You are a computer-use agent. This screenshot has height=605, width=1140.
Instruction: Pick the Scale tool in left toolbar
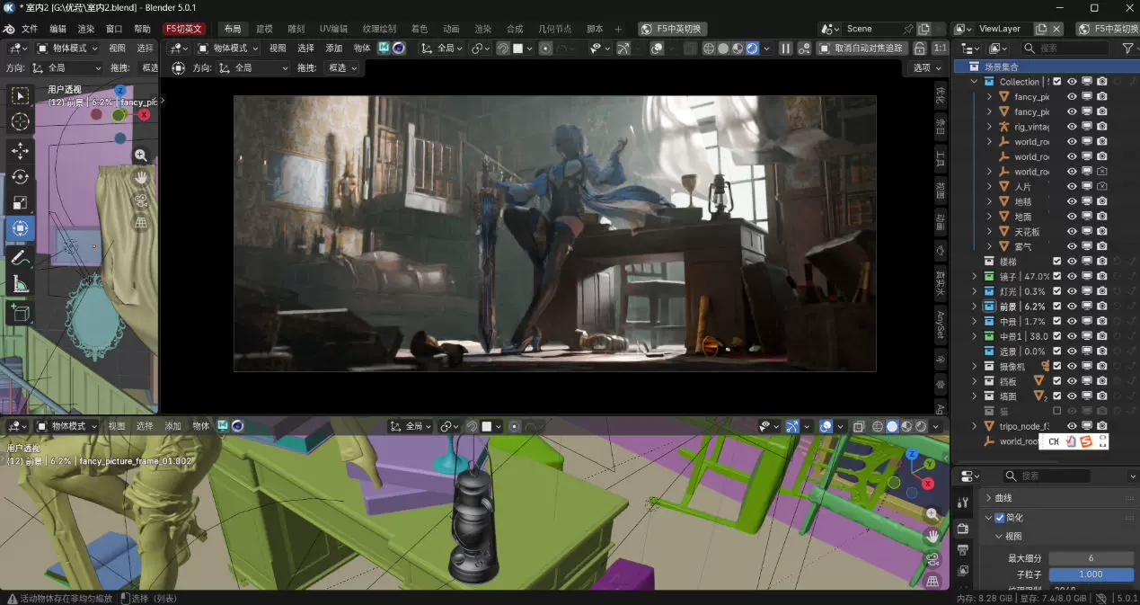click(20, 203)
